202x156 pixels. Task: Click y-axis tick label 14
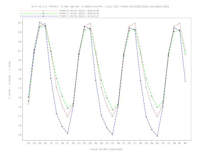pos(20,116)
